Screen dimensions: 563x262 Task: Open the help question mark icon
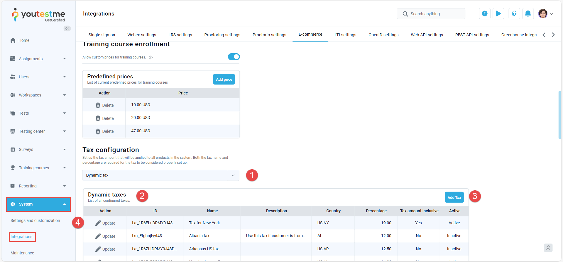click(485, 14)
